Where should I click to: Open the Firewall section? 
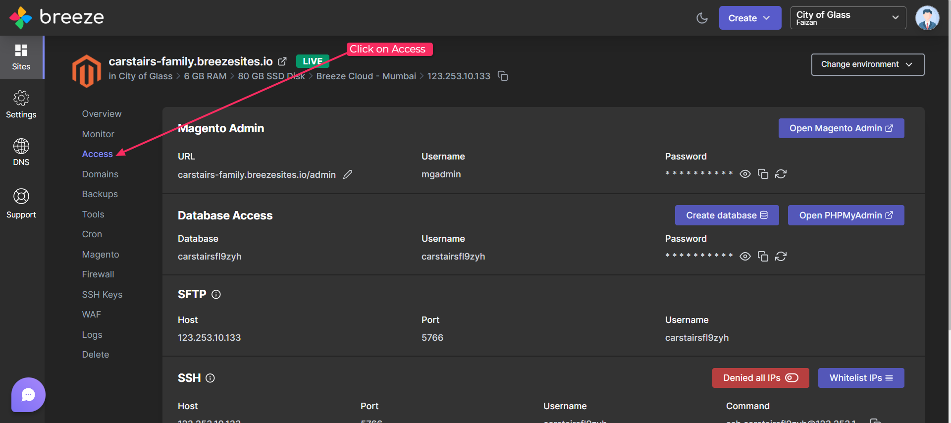pos(98,274)
